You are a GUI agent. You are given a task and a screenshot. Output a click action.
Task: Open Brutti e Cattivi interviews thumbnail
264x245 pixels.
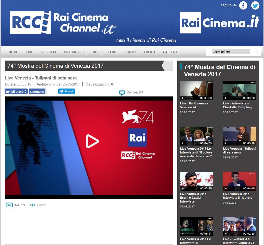(x=197, y=181)
